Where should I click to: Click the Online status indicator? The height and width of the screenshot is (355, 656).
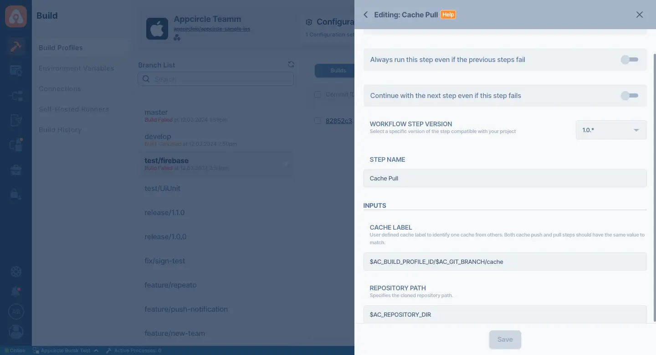point(15,351)
